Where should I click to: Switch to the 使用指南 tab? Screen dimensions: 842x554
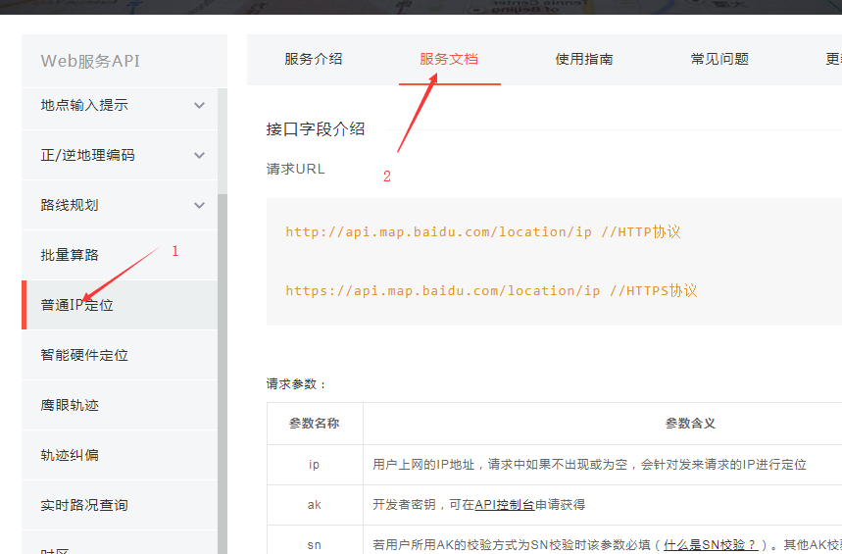[x=584, y=59]
